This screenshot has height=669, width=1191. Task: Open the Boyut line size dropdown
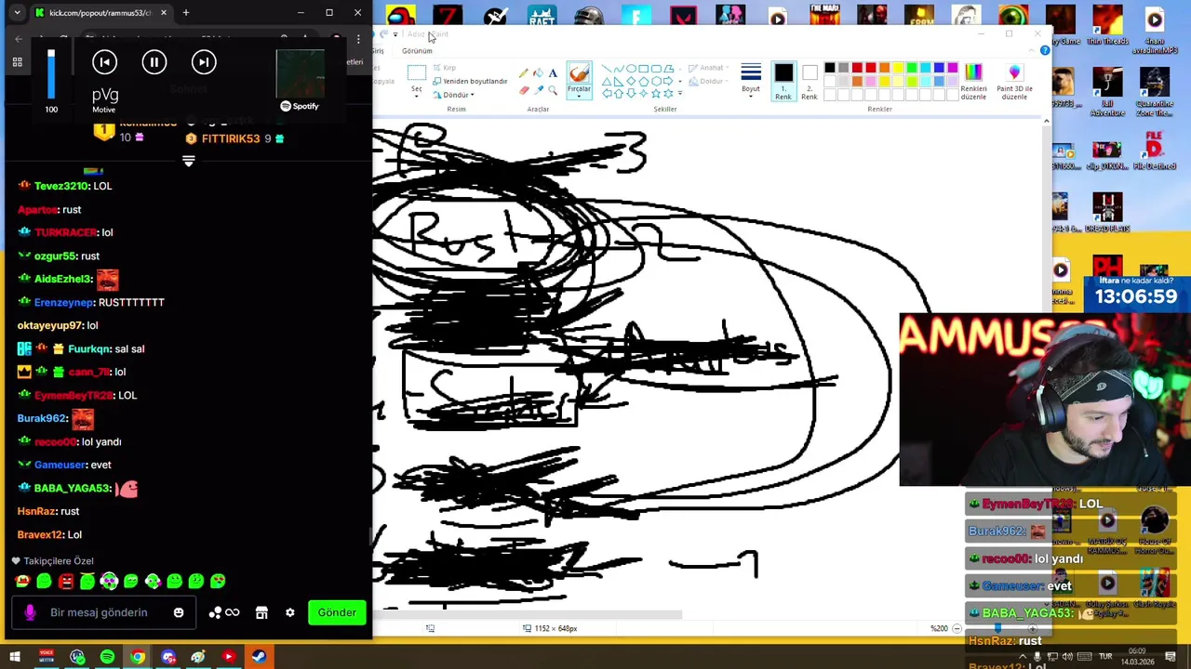751,81
